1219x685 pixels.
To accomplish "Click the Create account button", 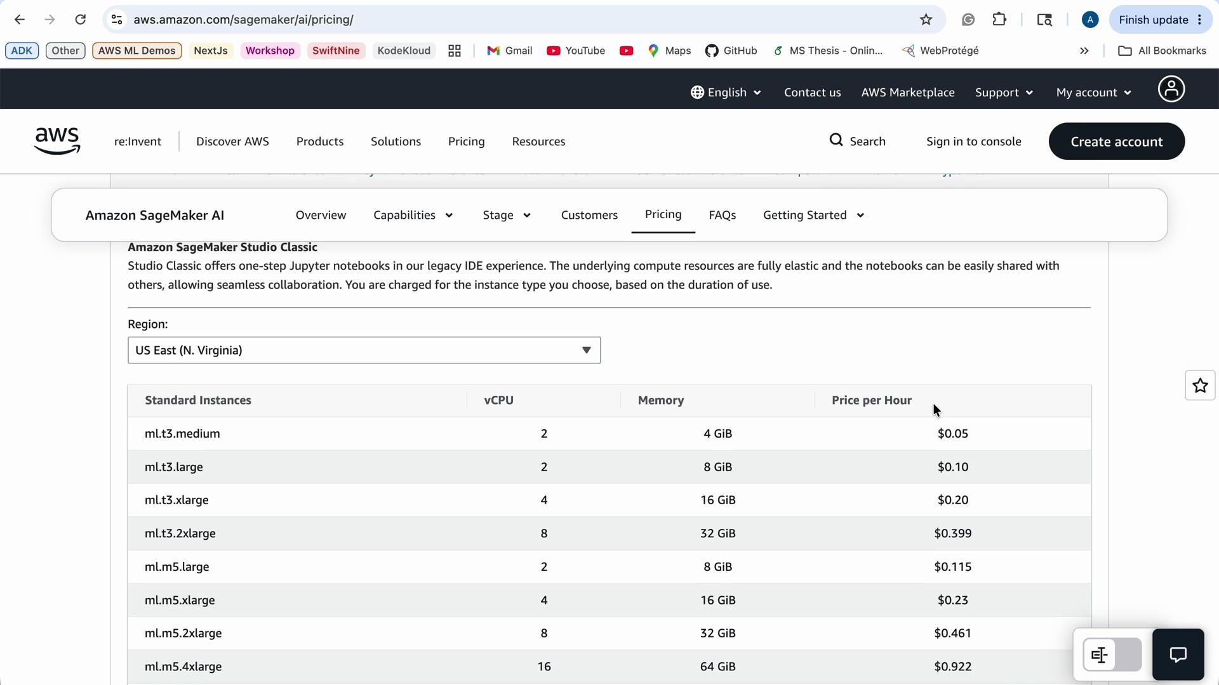I will 1116,141.
